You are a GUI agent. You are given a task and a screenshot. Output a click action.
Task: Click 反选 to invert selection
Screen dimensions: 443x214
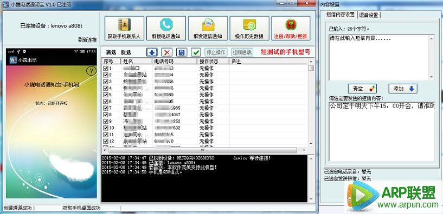(126, 52)
